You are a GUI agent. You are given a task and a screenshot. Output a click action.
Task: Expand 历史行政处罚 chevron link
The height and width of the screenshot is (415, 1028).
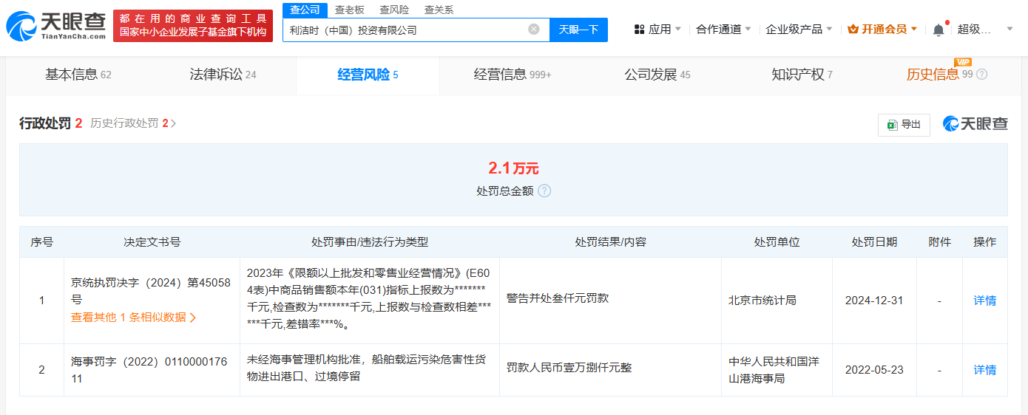point(173,123)
